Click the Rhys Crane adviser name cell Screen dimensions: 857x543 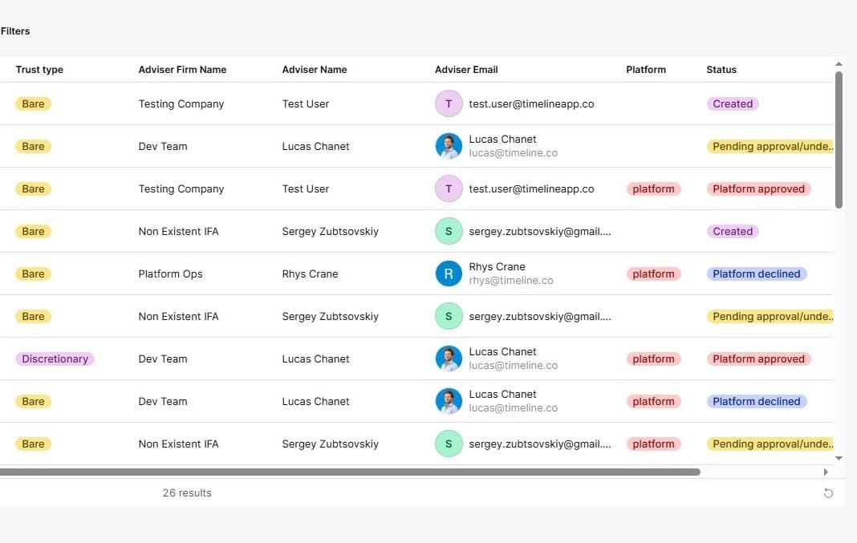310,274
